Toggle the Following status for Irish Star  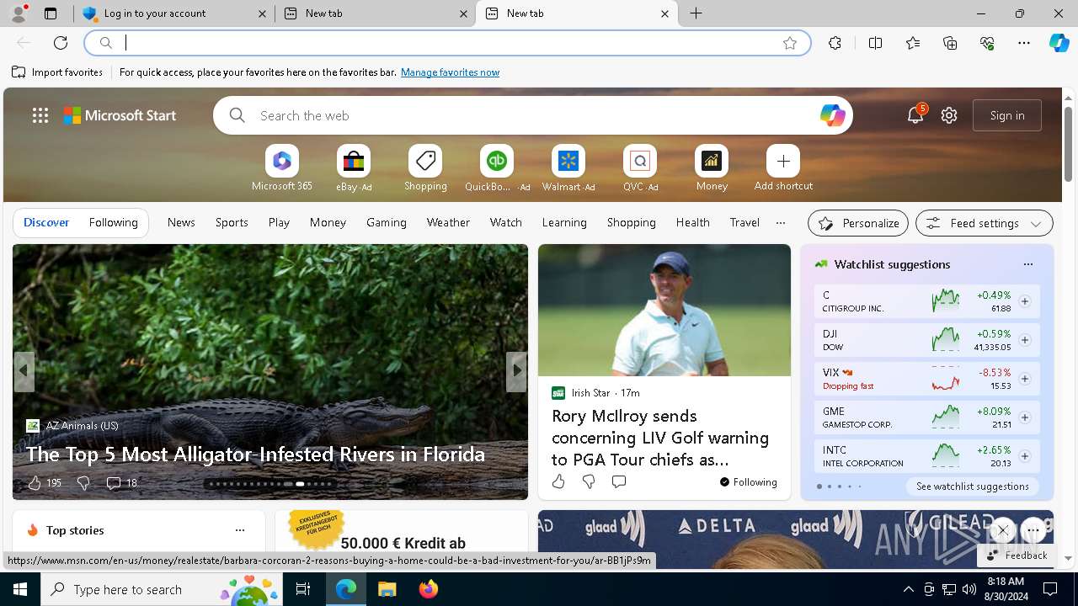pos(749,482)
